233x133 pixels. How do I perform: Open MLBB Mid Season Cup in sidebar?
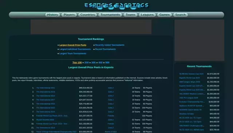tap(191, 74)
